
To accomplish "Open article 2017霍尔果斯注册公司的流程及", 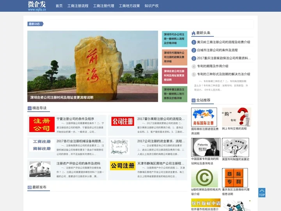I will click(161, 119).
